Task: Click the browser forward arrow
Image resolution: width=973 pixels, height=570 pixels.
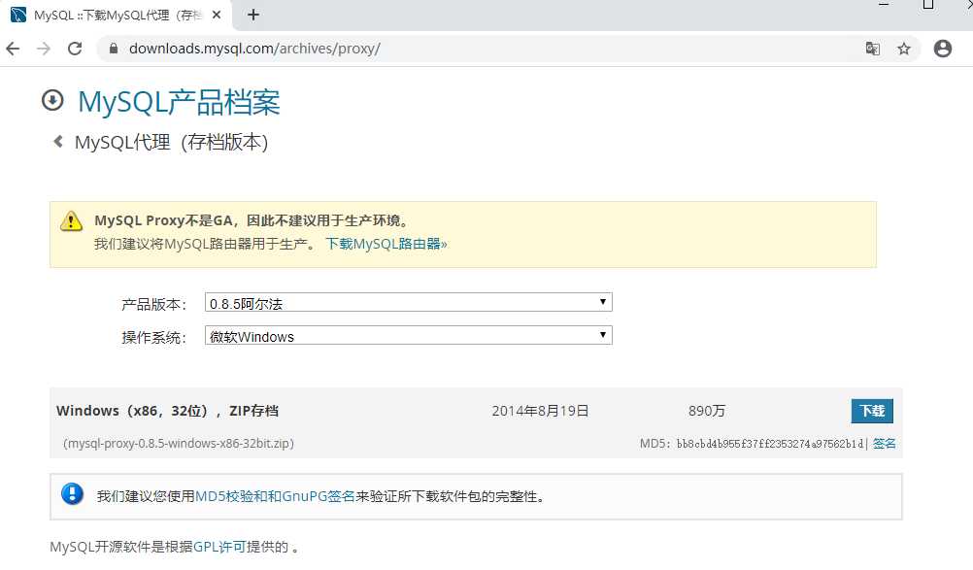Action: coord(44,49)
